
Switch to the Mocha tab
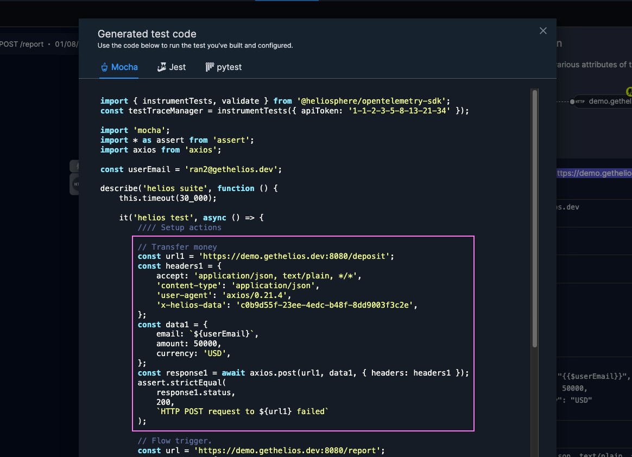[119, 67]
